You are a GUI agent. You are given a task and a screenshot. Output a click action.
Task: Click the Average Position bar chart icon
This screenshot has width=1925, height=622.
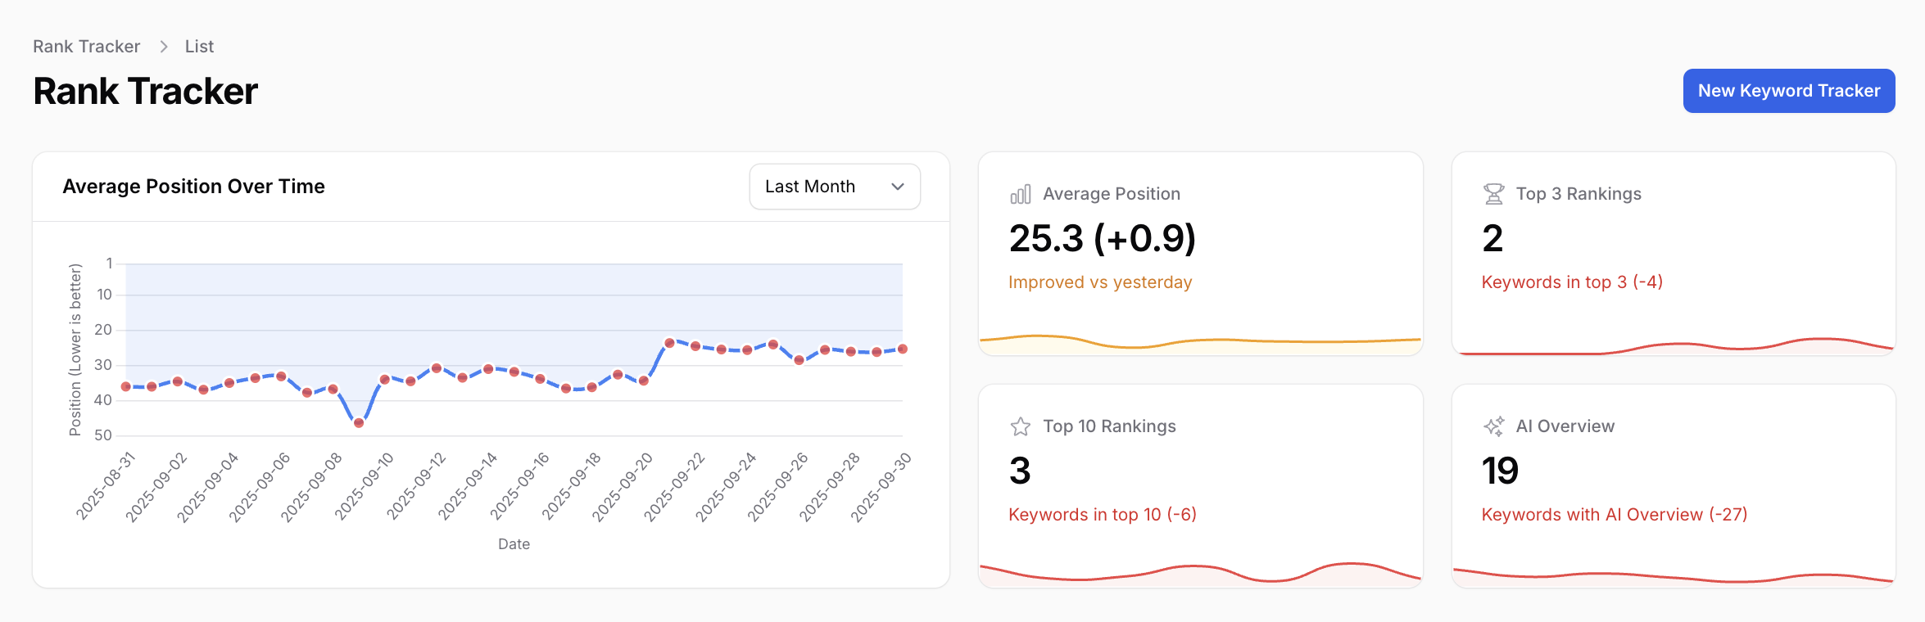click(1020, 194)
